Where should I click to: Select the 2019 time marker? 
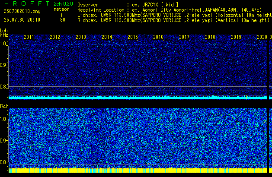[x=236, y=37]
